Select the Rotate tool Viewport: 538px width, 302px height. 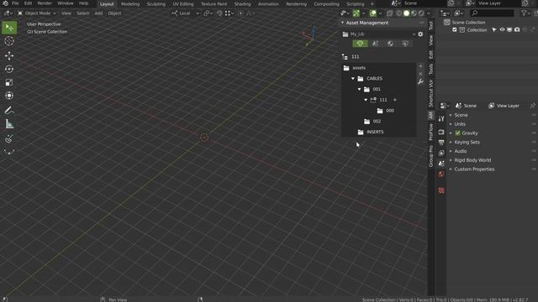(9, 69)
